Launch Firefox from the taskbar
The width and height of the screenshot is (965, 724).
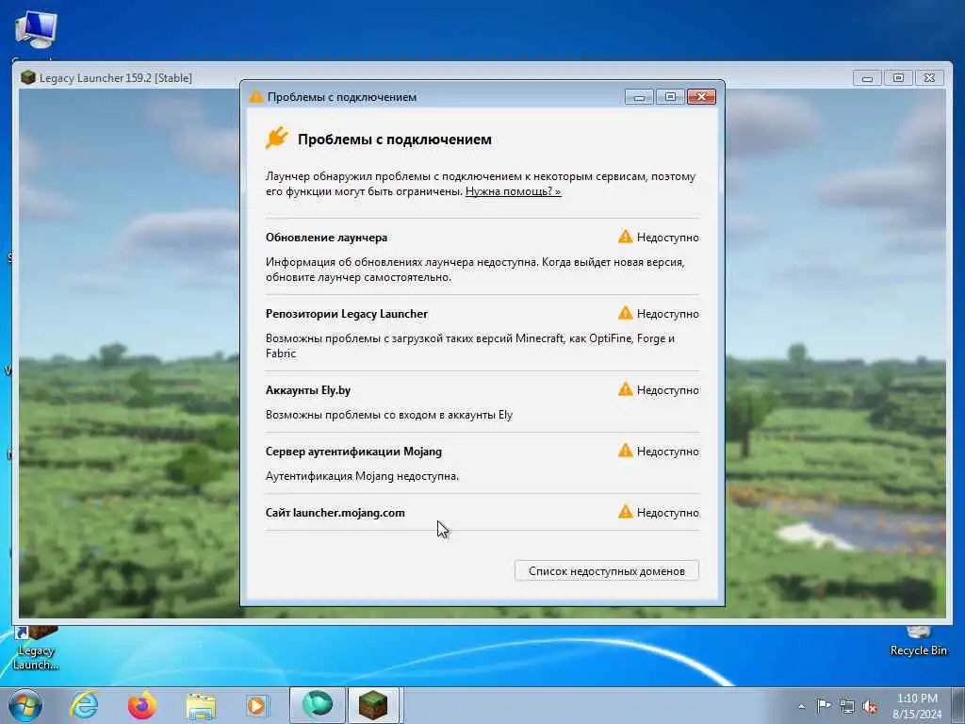coord(141,705)
